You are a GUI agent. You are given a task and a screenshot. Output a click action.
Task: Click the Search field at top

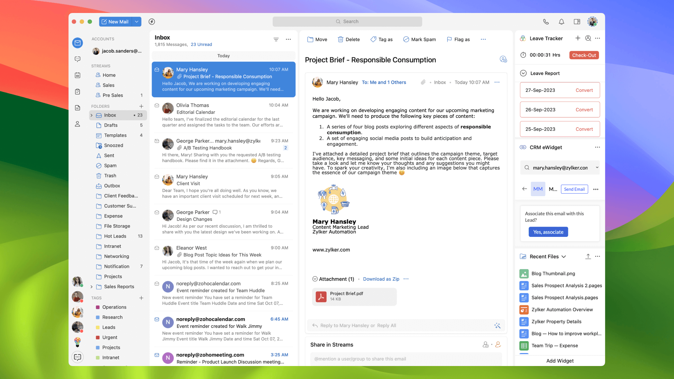tap(347, 22)
